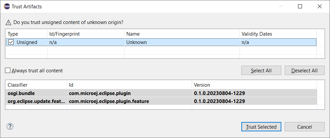Click the Eclipse icon in title bar
This screenshot has height=138, width=330.
(x=6, y=6)
